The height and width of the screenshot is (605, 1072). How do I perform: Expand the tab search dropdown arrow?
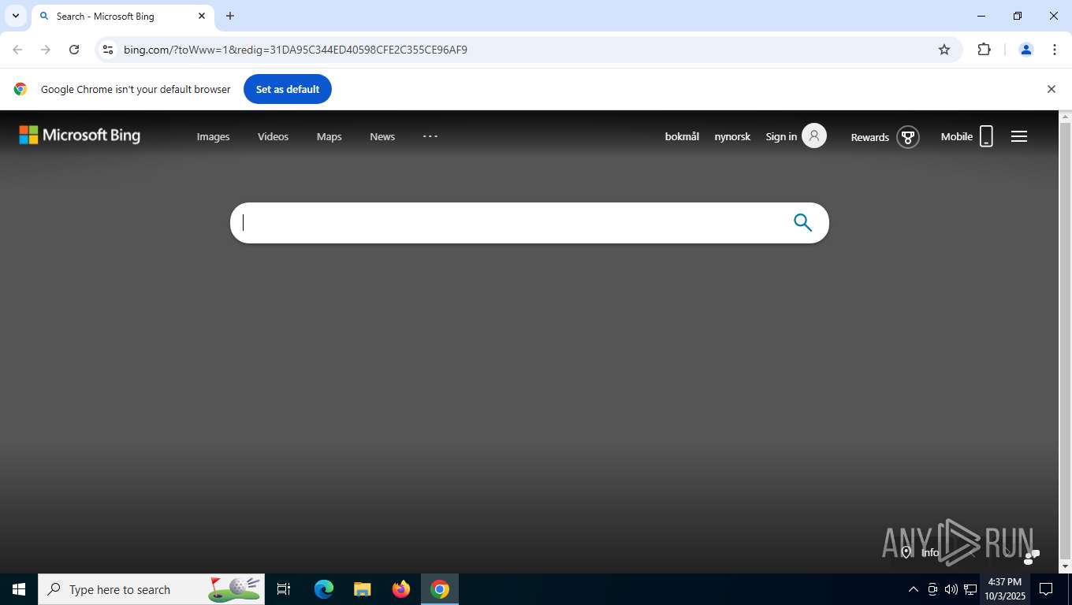tap(15, 16)
